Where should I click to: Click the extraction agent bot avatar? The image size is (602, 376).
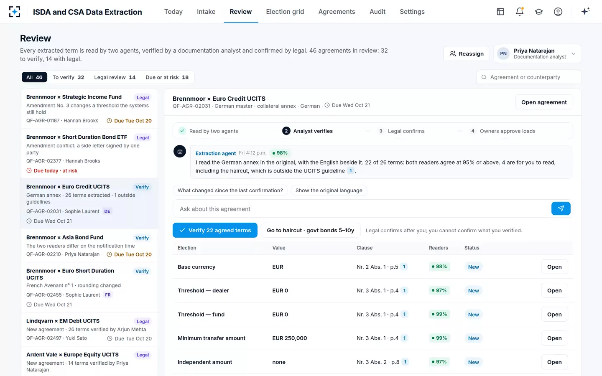click(x=180, y=151)
